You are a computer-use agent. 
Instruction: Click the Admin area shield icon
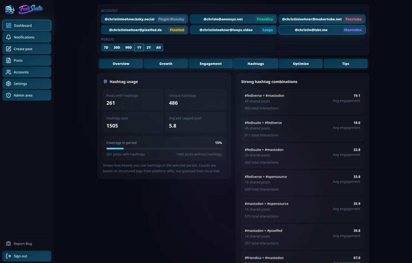(9, 95)
